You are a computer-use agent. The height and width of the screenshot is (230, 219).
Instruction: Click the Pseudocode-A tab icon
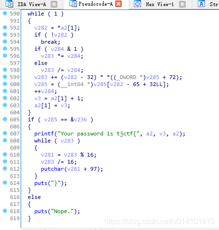[x=73, y=4]
